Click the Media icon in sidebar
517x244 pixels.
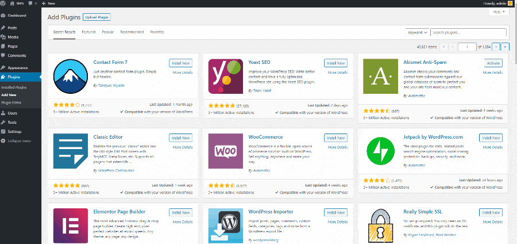pos(3,37)
